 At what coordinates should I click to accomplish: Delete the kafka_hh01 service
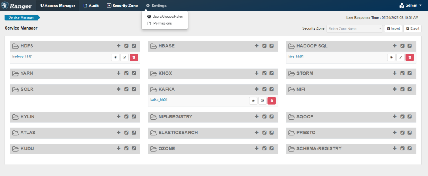click(x=272, y=101)
